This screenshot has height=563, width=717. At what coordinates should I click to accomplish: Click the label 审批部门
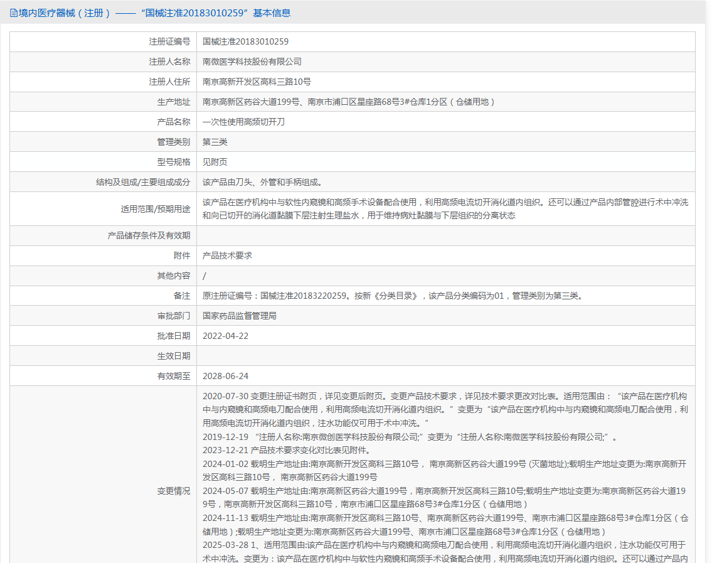point(173,316)
